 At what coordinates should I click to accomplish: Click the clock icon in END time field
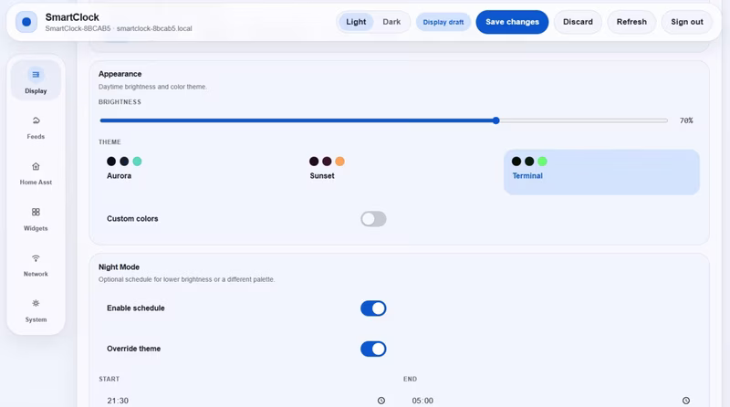click(x=686, y=401)
